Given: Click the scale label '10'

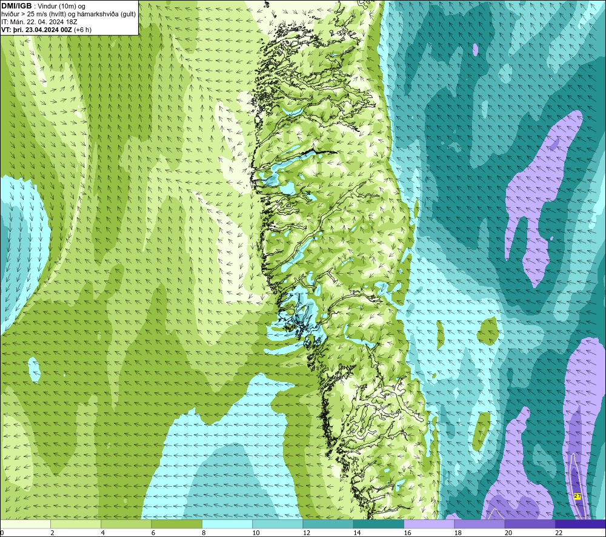Looking at the screenshot, I should [256, 533].
